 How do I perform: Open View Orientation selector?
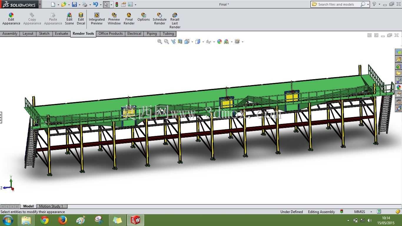click(x=187, y=42)
